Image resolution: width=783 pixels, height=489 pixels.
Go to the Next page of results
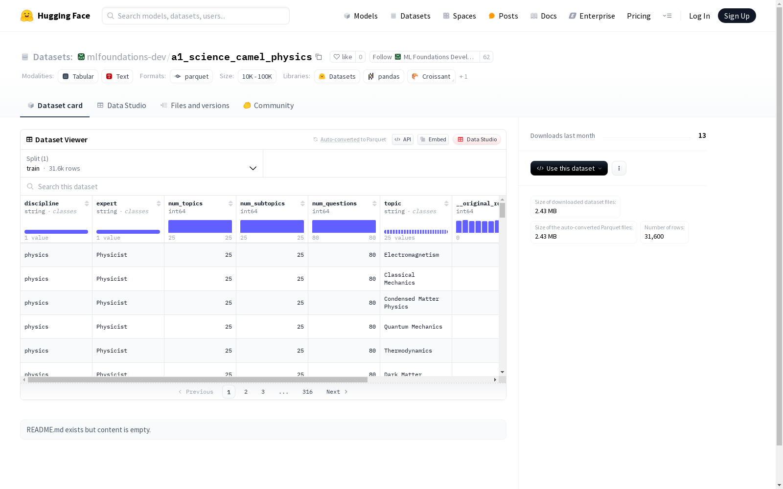click(337, 392)
